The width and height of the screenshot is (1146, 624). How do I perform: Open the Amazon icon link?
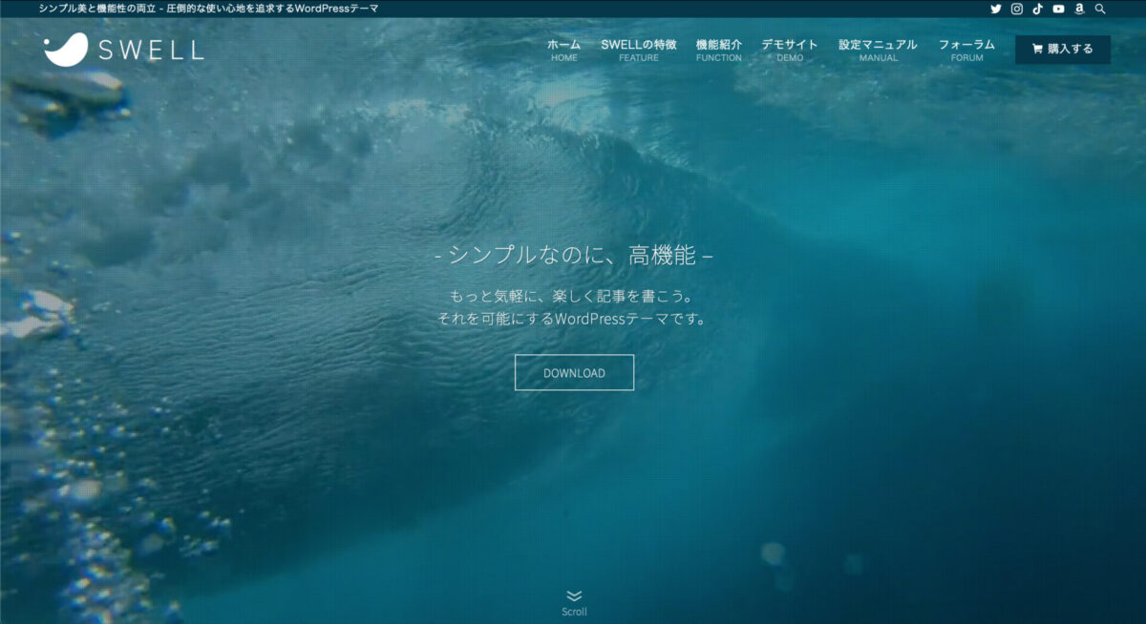[1079, 9]
